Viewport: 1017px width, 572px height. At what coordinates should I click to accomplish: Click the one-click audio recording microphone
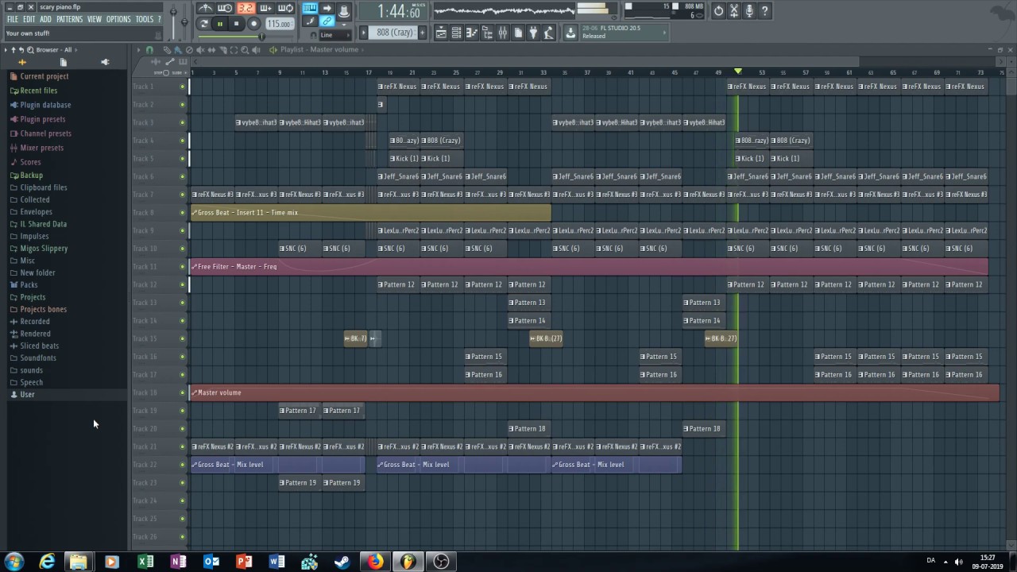click(749, 10)
